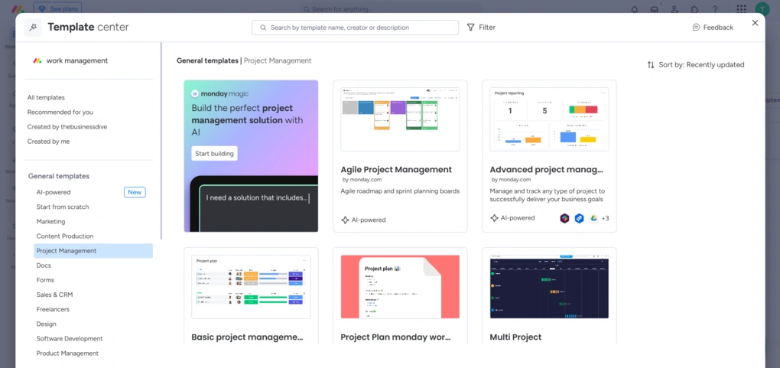The height and width of the screenshot is (368, 780).
Task: Click the user avatar in top bar
Action: tap(762, 9)
